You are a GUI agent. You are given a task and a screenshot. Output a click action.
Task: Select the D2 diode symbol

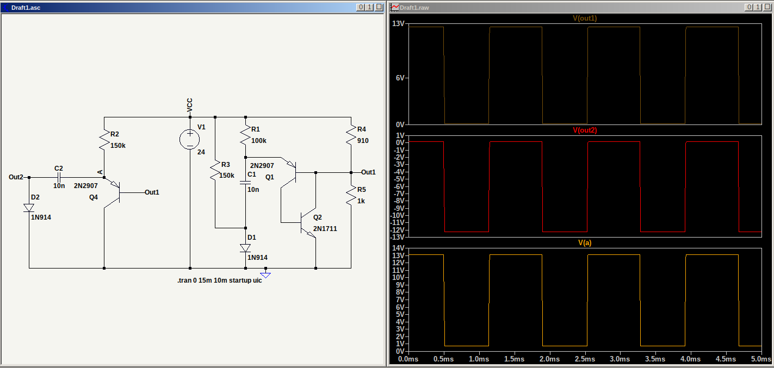pos(29,208)
